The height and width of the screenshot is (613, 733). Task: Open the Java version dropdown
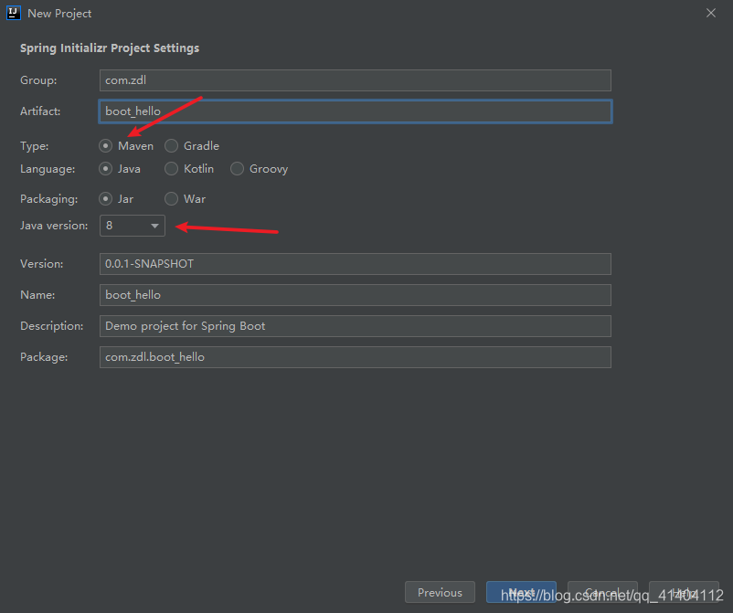pyautogui.click(x=133, y=226)
